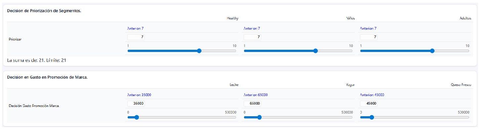This screenshot has height=129, width=480.
Task: Click the Leche column header
Action: click(234, 85)
